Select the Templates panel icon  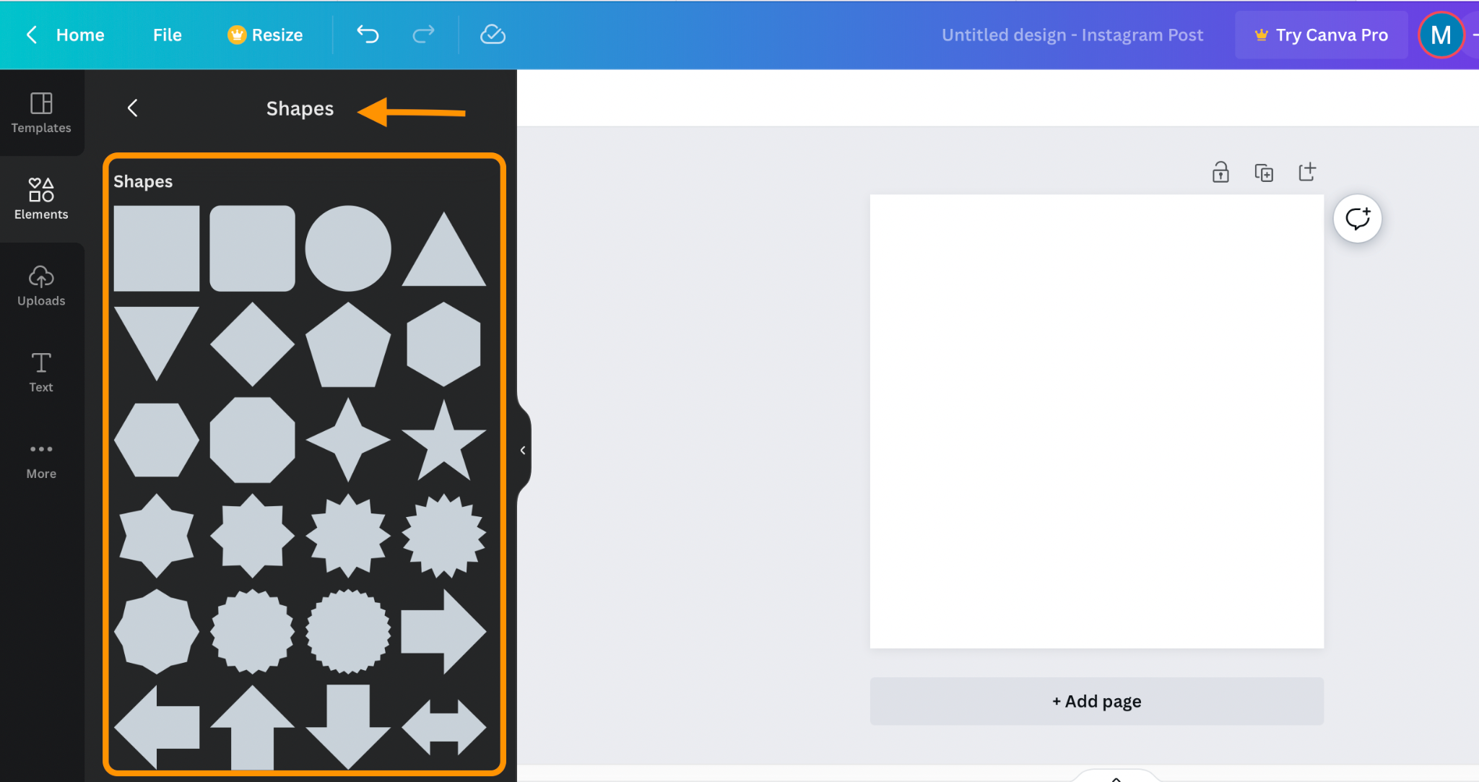[41, 113]
